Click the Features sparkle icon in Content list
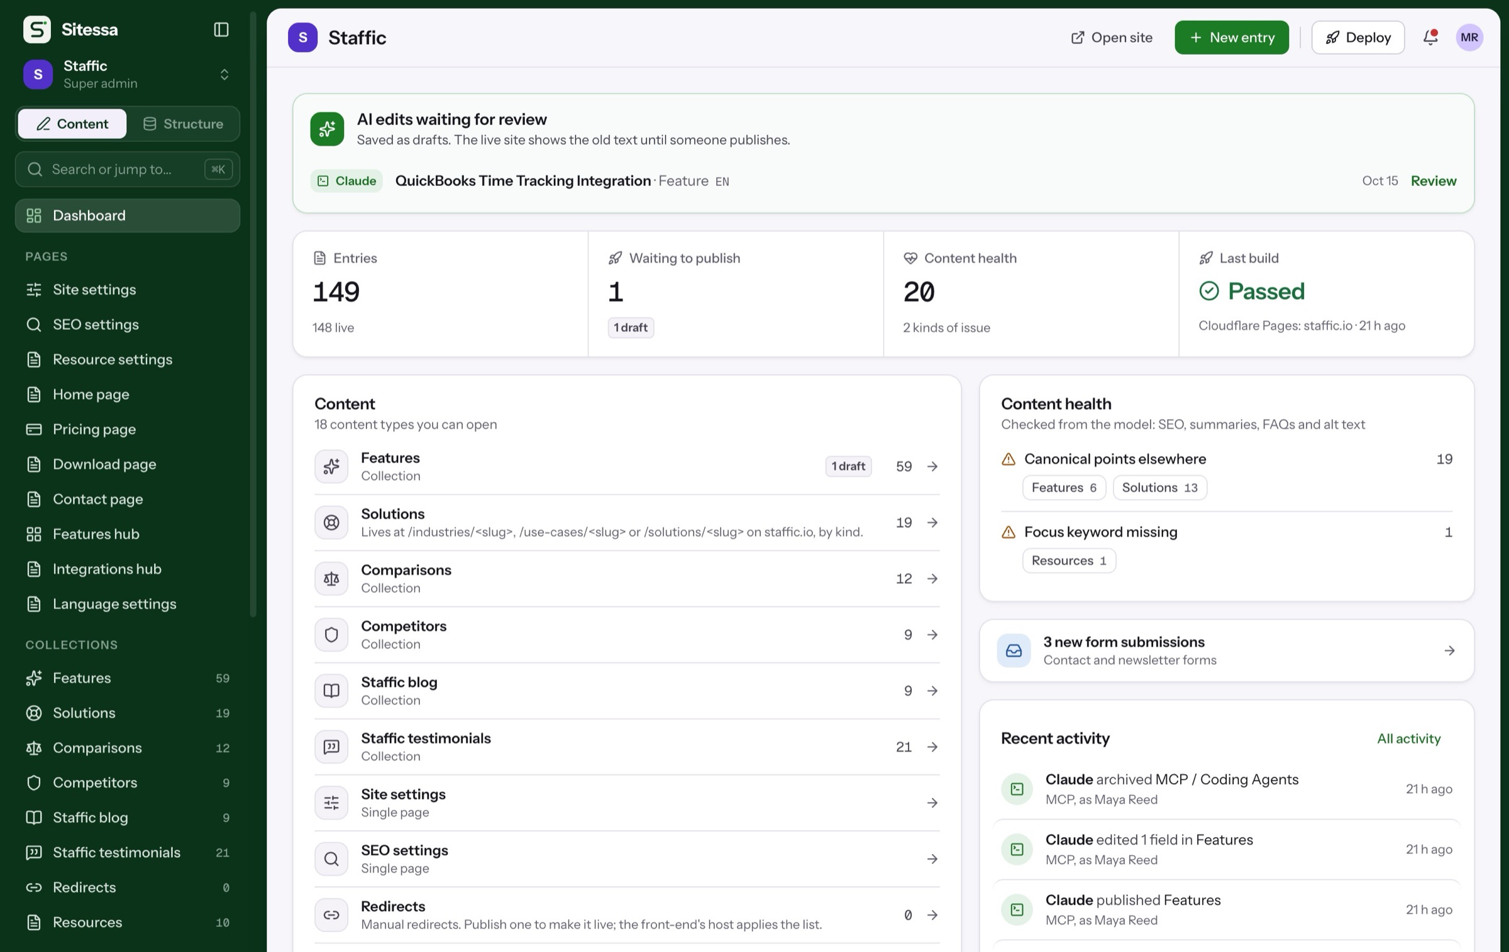Image resolution: width=1509 pixels, height=952 pixels. [x=331, y=466]
